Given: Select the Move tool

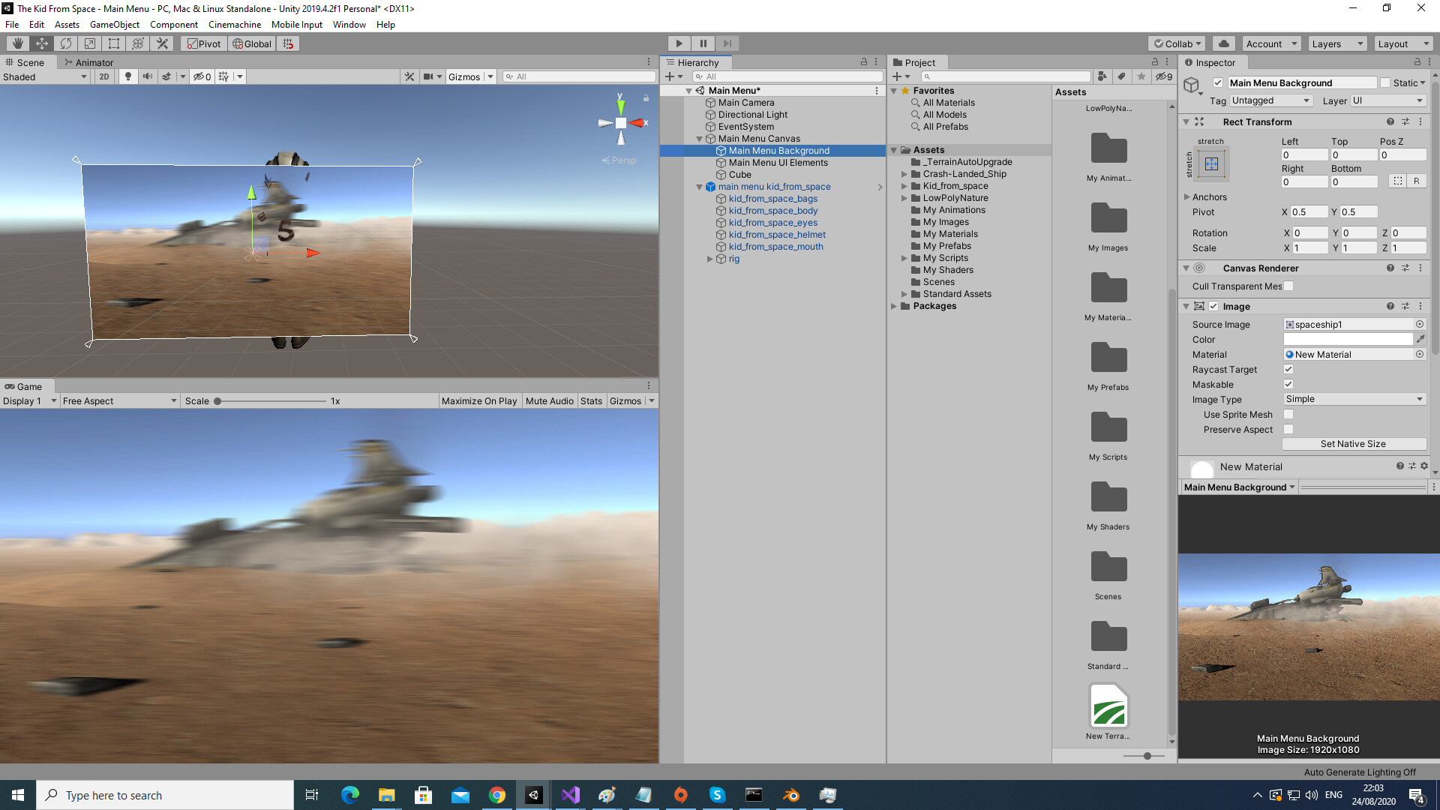Looking at the screenshot, I should (x=42, y=43).
